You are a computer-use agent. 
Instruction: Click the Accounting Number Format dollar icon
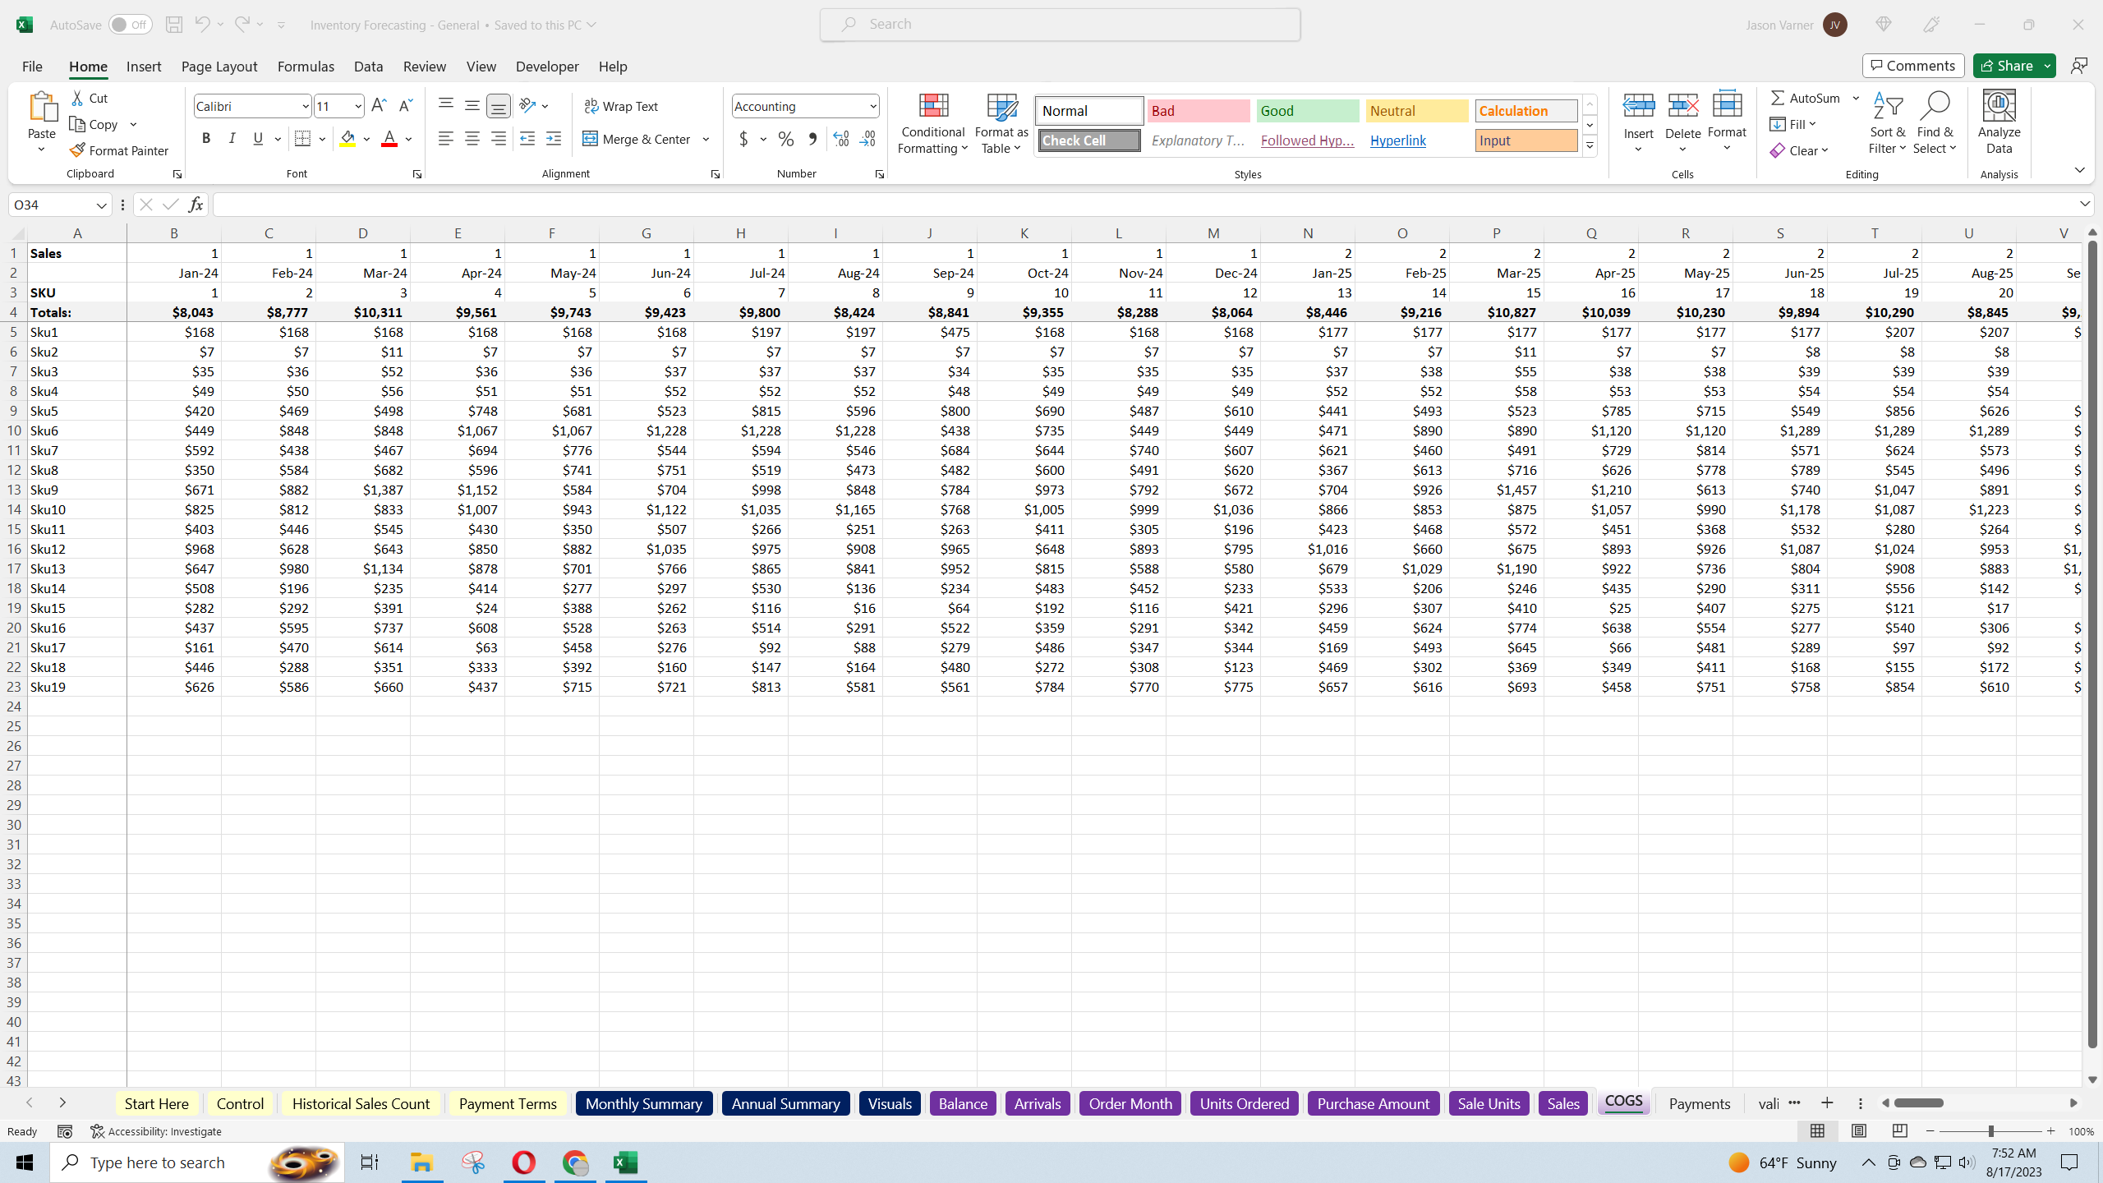(x=742, y=139)
